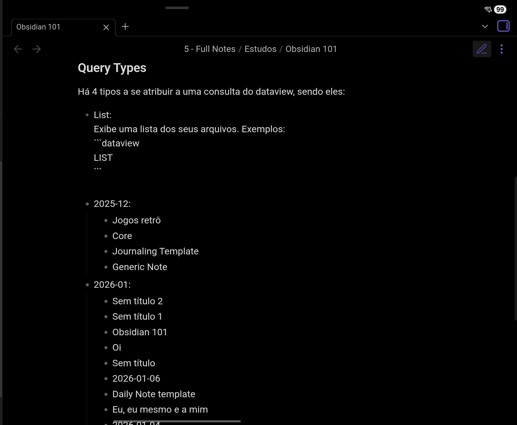
Task: Open the 5 - Full Notes breadcrumb
Action: (210, 49)
